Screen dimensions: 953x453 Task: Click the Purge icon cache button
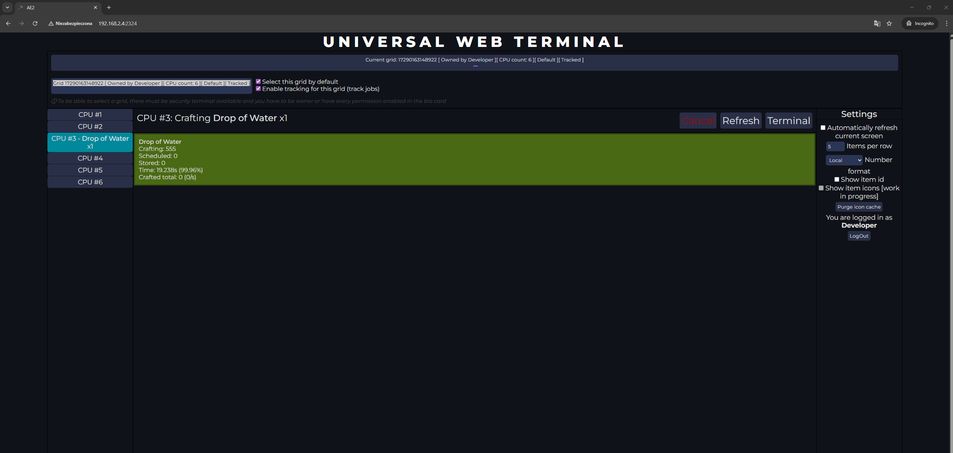click(859, 207)
